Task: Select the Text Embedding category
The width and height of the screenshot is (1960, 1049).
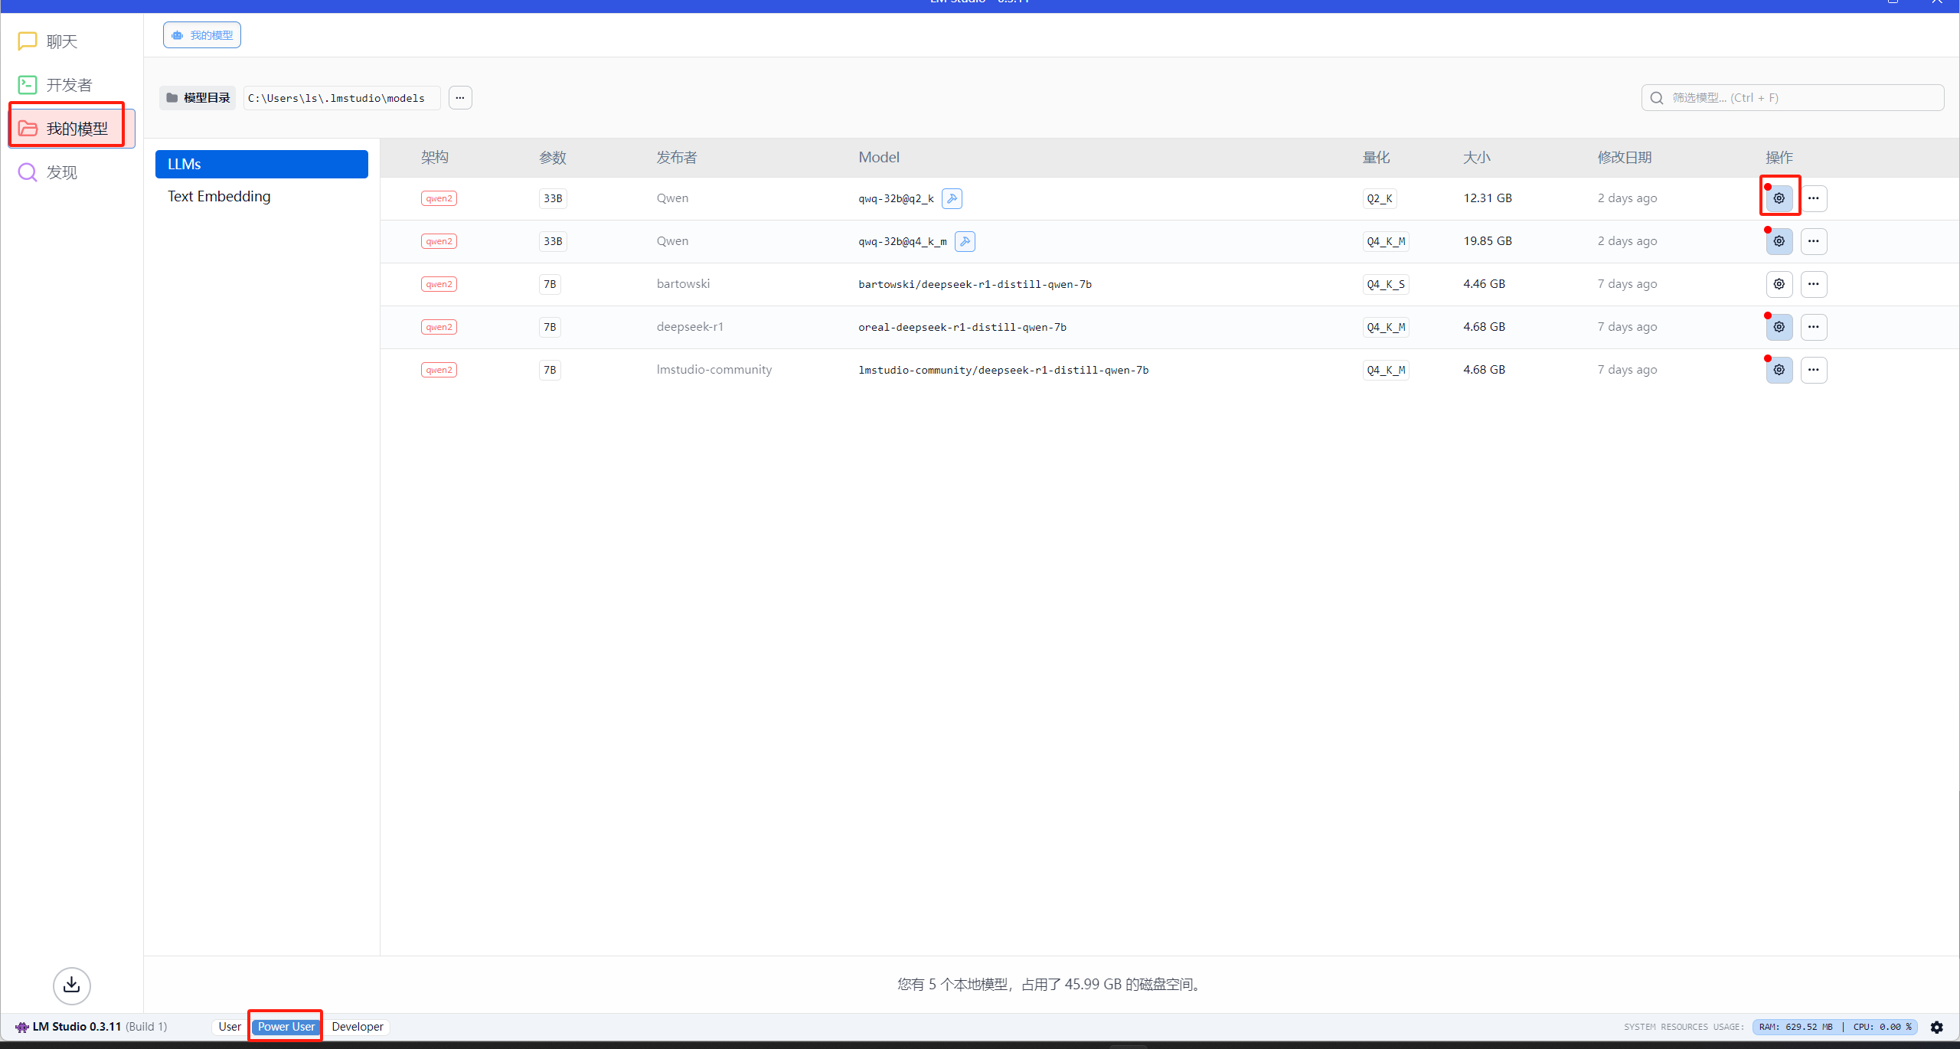Action: [262, 197]
